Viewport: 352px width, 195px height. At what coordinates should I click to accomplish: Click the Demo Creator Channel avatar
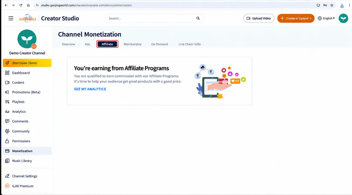click(x=27, y=39)
